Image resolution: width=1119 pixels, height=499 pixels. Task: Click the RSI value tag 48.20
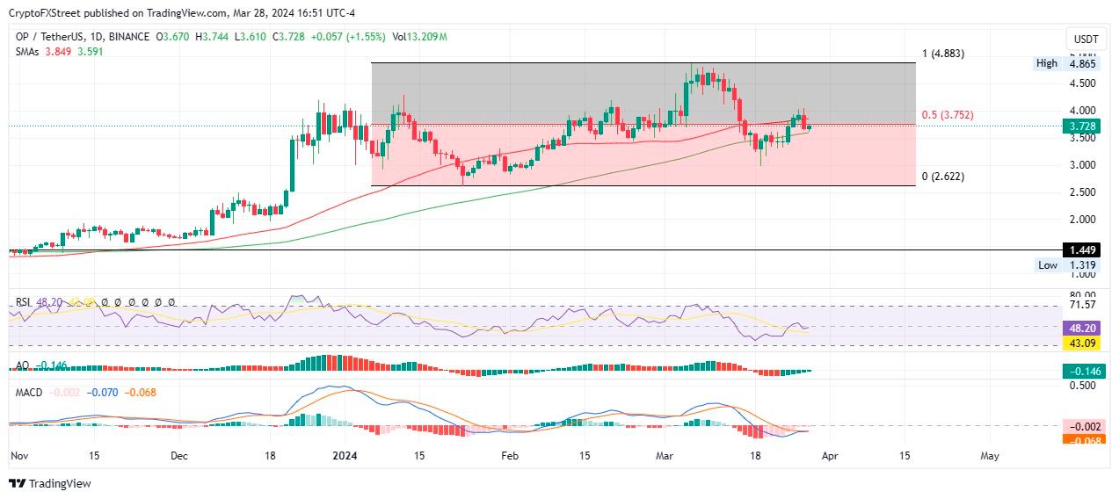pyautogui.click(x=1086, y=327)
